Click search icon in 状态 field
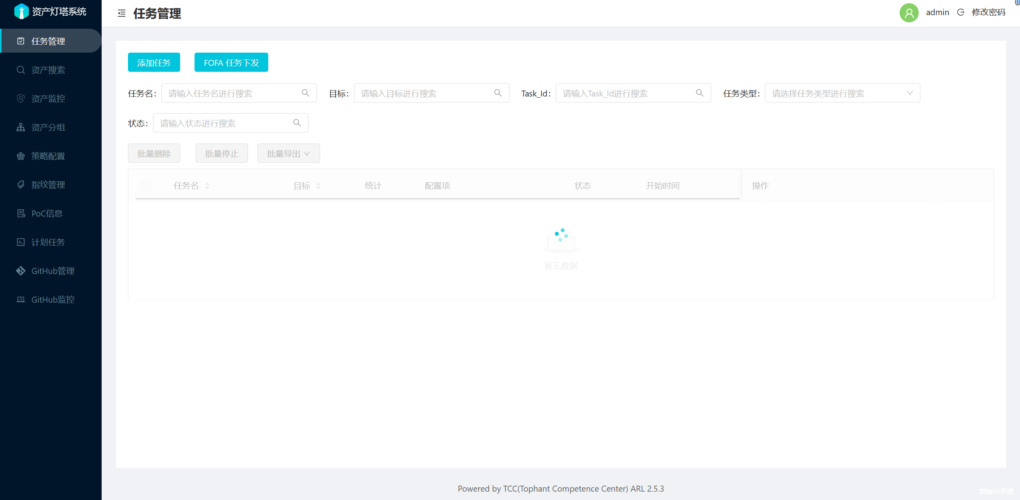This screenshot has height=500, width=1020. 297,123
